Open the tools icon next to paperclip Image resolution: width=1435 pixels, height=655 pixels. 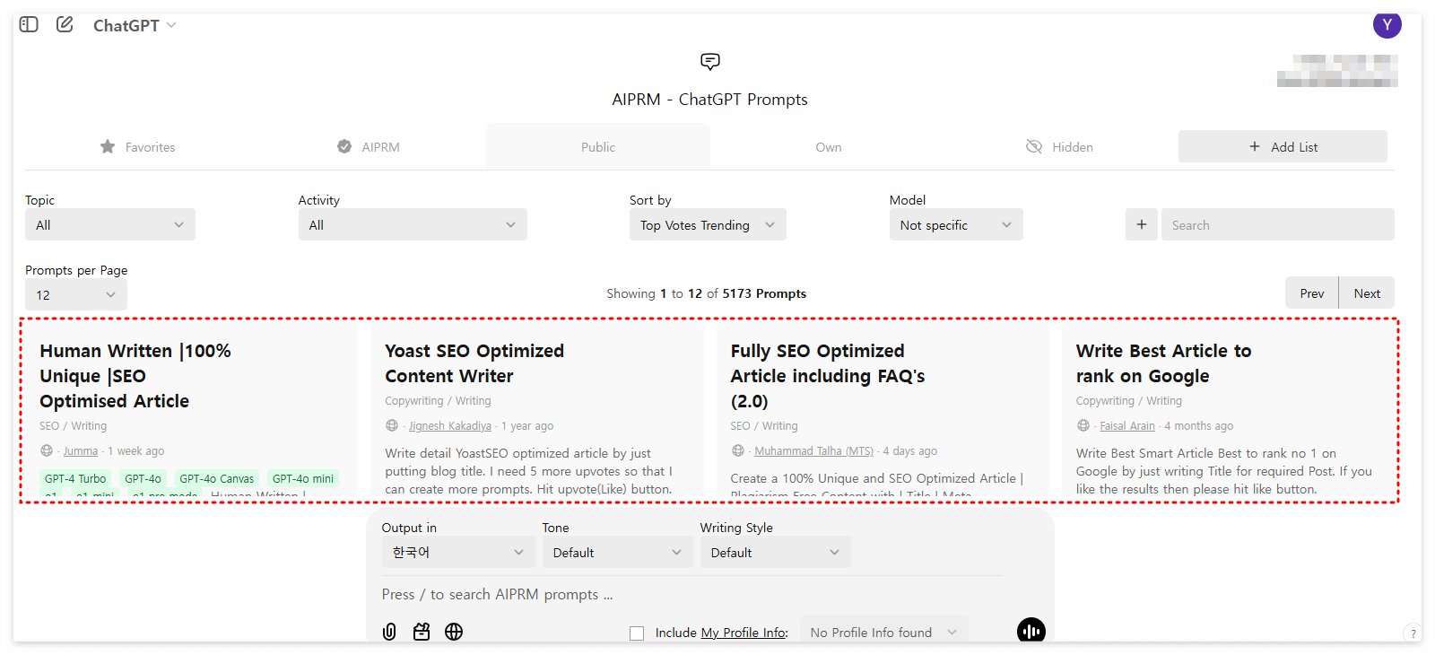pyautogui.click(x=422, y=632)
